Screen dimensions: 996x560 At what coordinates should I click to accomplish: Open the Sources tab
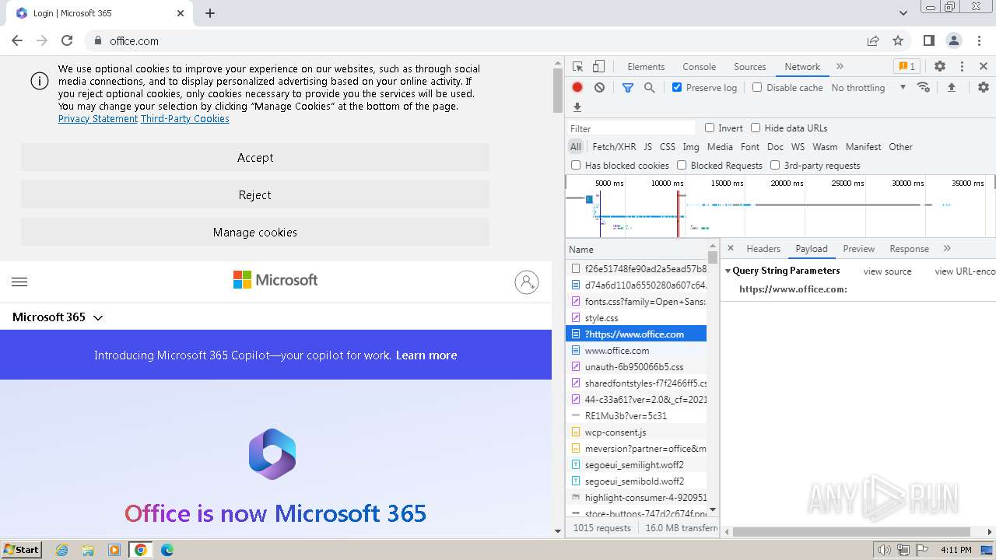pos(750,67)
